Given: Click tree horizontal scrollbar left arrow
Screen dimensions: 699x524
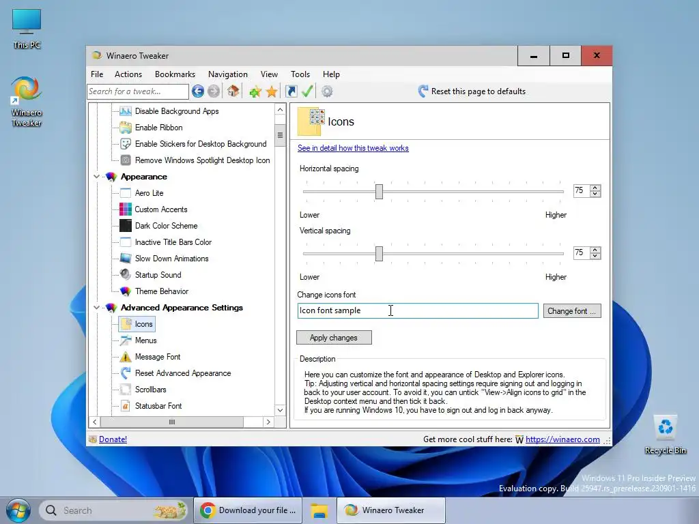Looking at the screenshot, I should (94, 422).
